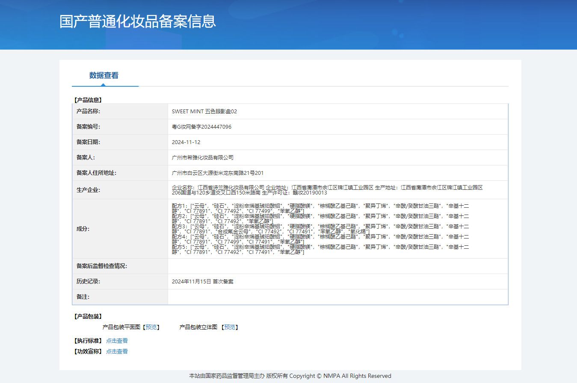Click the 【产品信息】 section heading
This screenshot has height=383, width=577.
88,100
